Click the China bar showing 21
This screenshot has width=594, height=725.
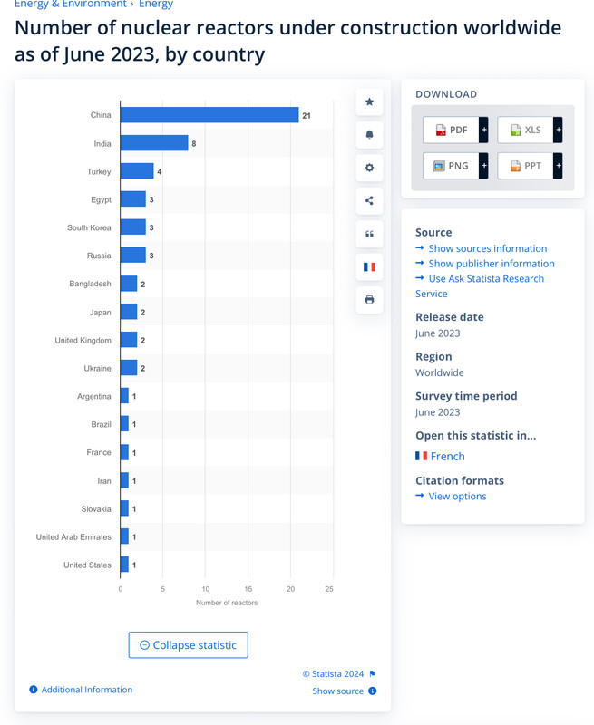pos(209,115)
